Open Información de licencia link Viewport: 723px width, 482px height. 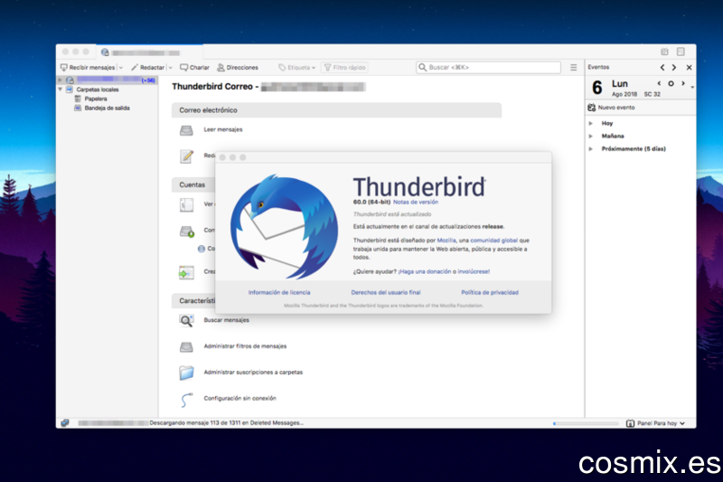point(279,292)
